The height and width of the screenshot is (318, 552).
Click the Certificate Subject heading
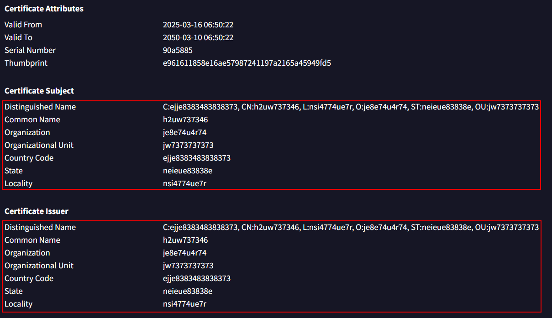[39, 91]
